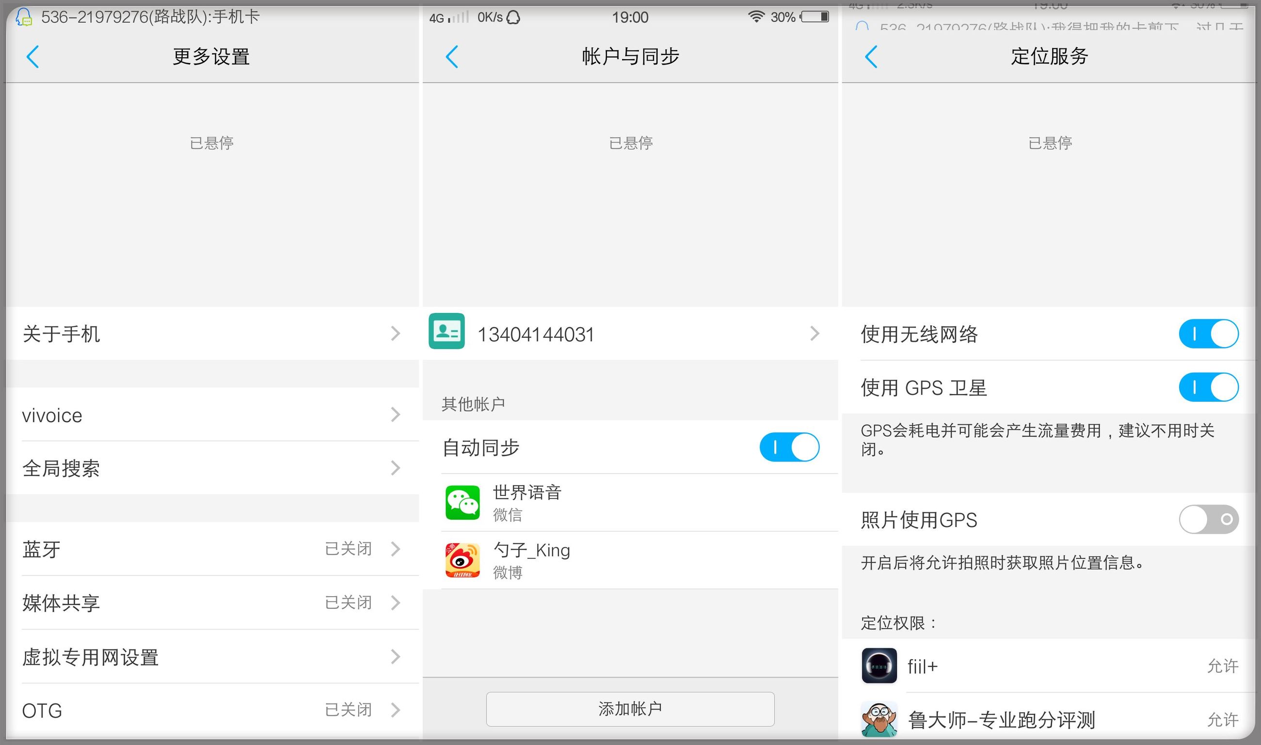Enable the 照片使用GPS toggle
This screenshot has height=745, width=1261.
pos(1208,520)
